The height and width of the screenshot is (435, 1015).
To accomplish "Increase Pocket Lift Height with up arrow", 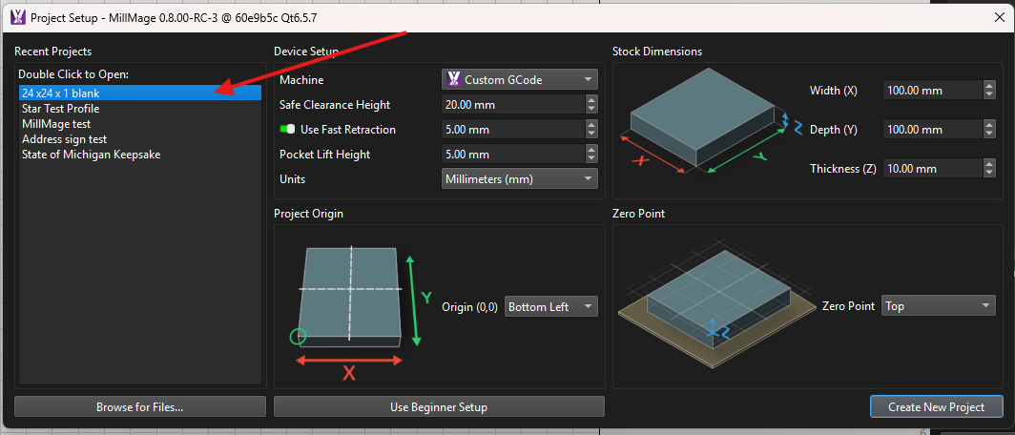I will [x=591, y=150].
